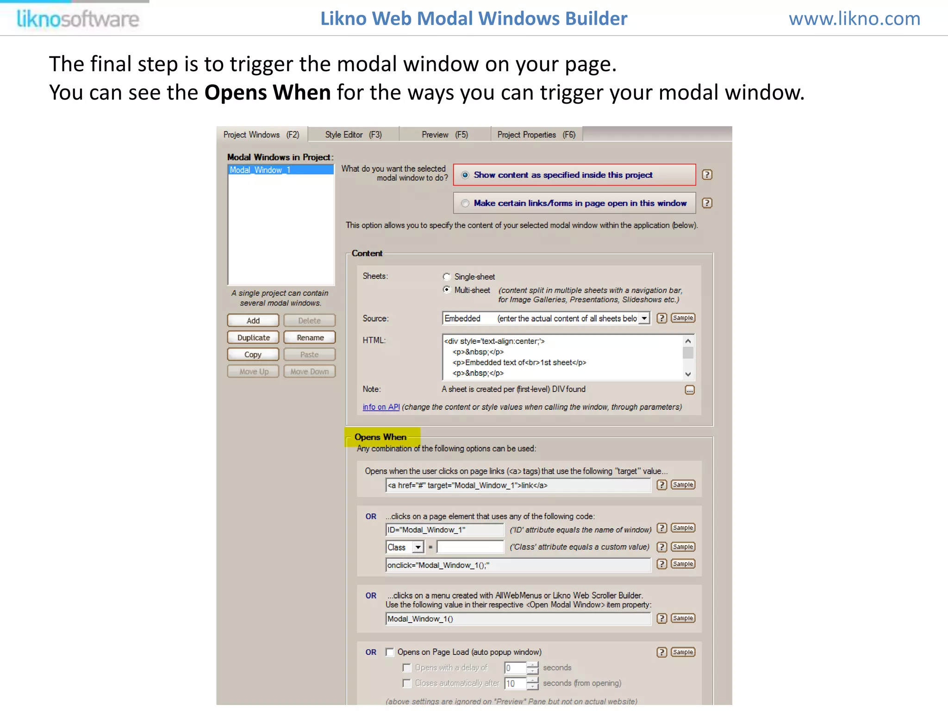Switch to Preview (F5) tab
Viewport: 948px width, 711px height.
[x=445, y=135]
